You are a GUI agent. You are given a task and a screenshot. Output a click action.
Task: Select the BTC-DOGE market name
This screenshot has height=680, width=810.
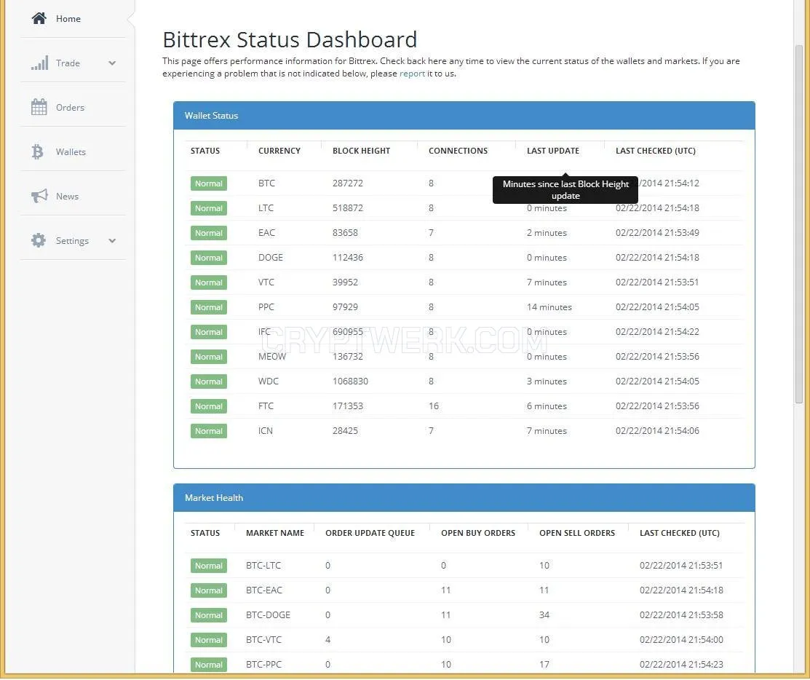point(268,615)
